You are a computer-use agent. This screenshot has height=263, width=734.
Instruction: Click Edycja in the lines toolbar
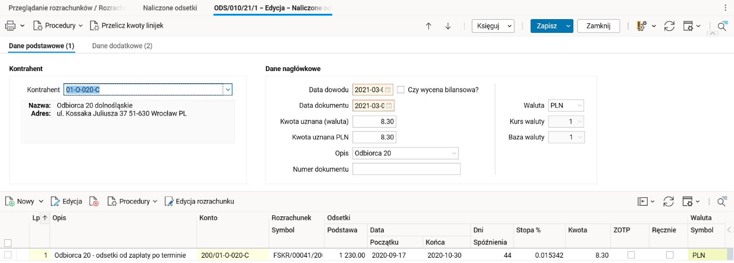(x=66, y=201)
